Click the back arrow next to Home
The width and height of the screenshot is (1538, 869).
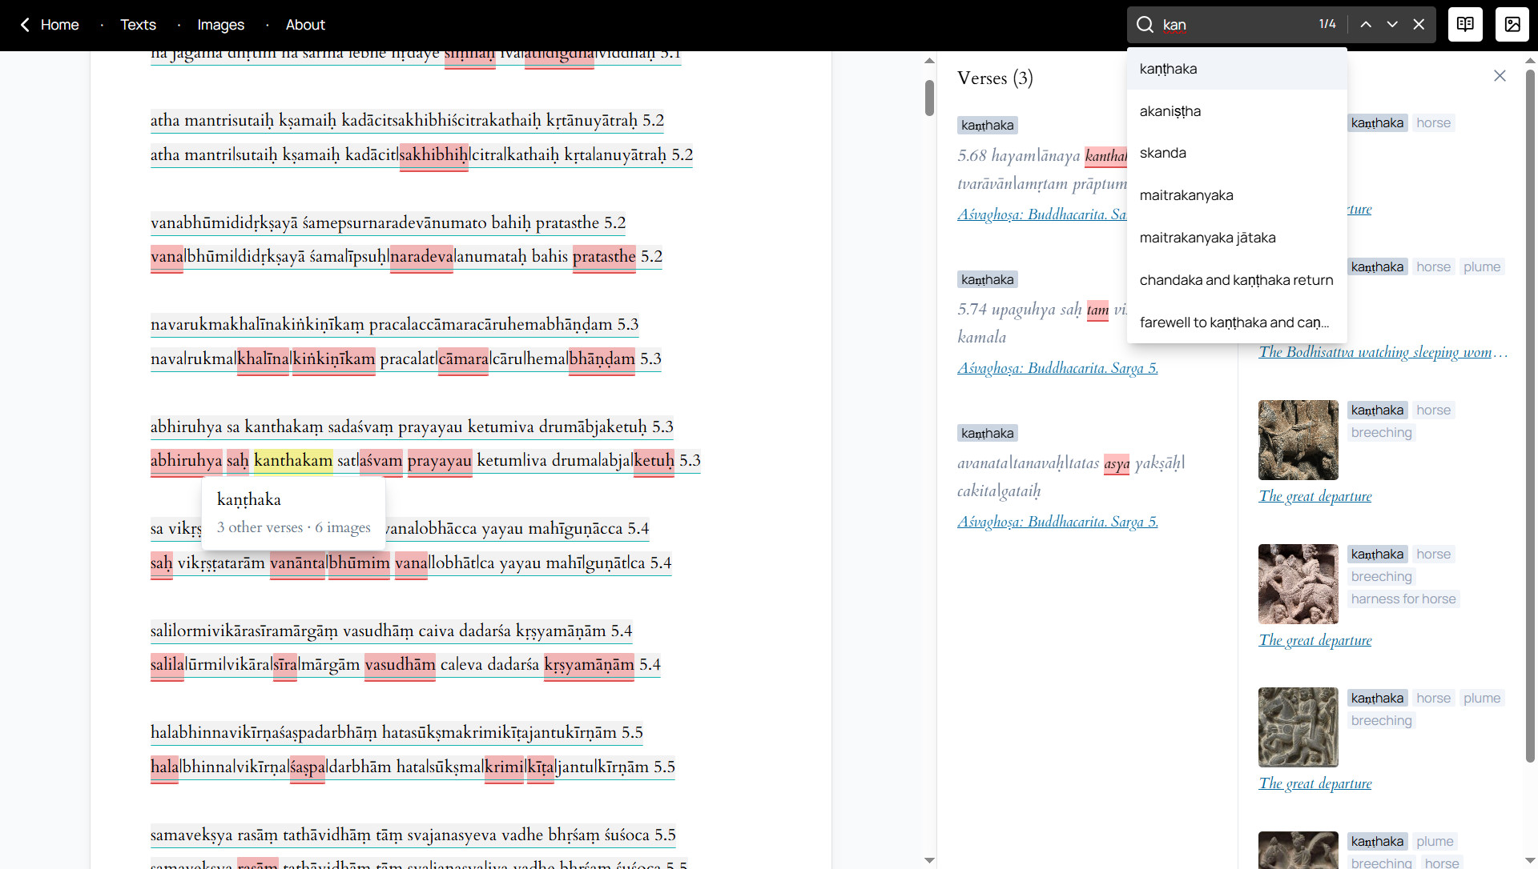point(25,25)
